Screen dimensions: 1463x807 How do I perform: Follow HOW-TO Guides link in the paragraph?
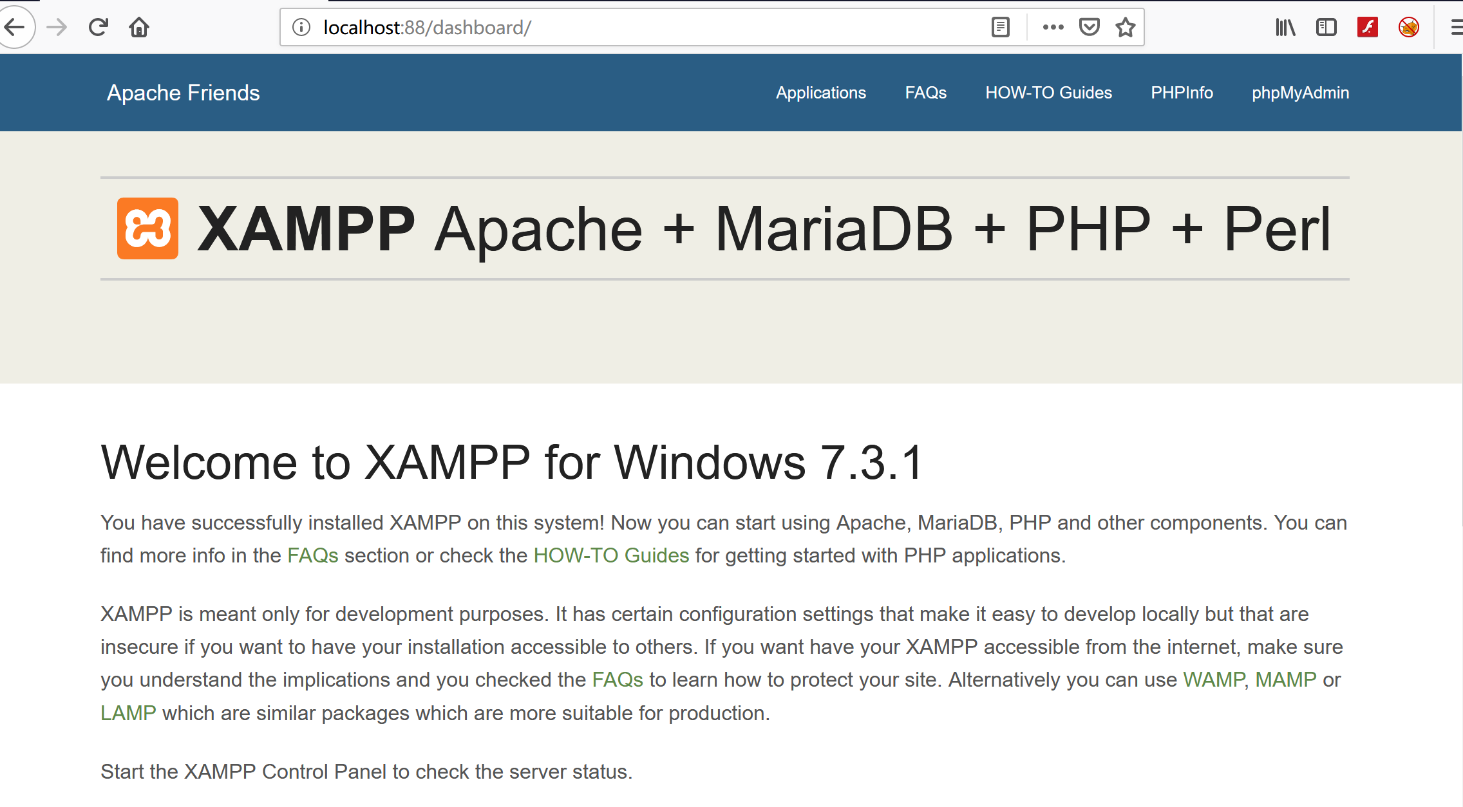(x=611, y=555)
